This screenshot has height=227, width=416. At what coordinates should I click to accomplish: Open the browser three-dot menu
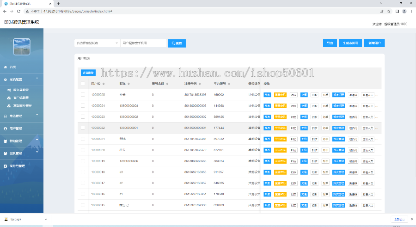411,11
